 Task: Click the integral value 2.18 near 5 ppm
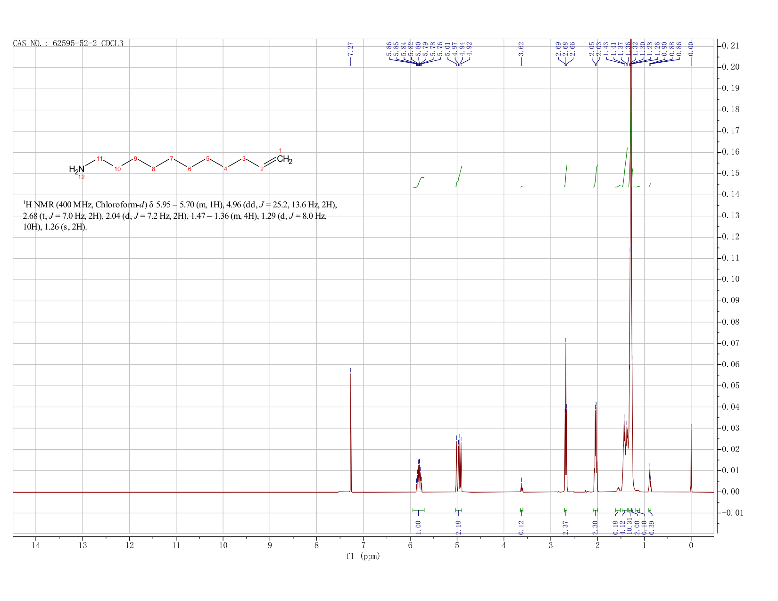pyautogui.click(x=458, y=527)
